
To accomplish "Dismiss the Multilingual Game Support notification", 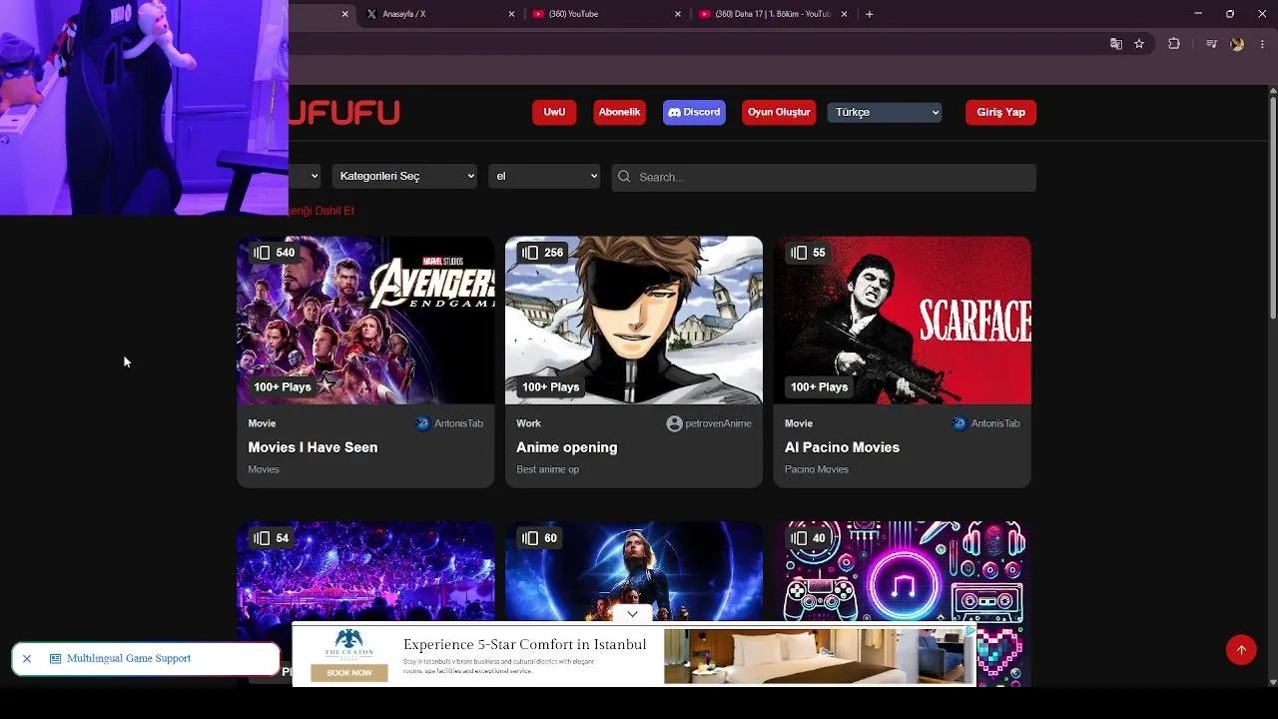I will pos(27,659).
